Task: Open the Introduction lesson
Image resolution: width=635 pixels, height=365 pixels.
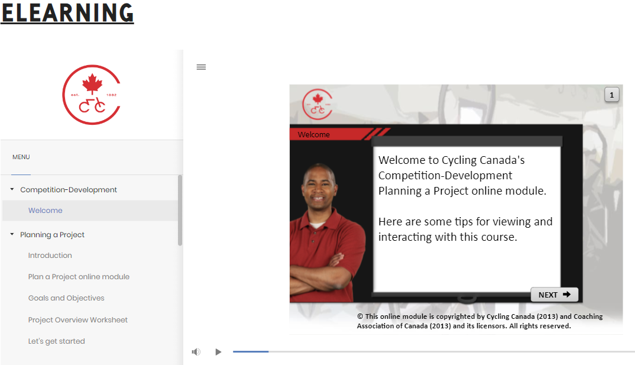Action: [50, 255]
